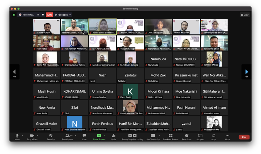
Task: Open the Security options
Action: [51, 136]
